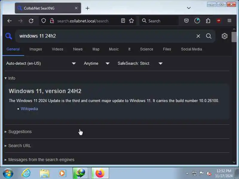Click the Windows 11, version 24H2 heading
Image resolution: width=239 pixels, height=179 pixels.
point(45,91)
